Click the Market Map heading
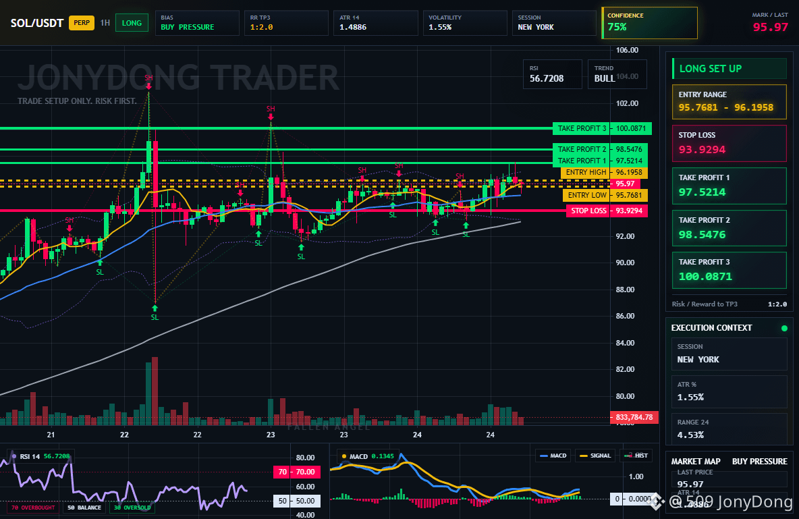This screenshot has width=799, height=519. [696, 462]
